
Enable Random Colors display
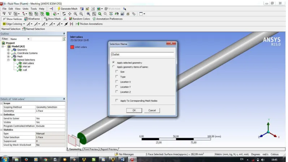pyautogui.click(x=79, y=19)
